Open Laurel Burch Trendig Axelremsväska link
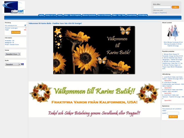The height and width of the screenshot is (138, 184). pos(173,84)
